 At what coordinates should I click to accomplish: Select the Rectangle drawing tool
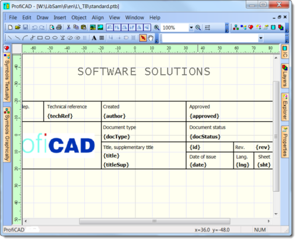(40, 38)
